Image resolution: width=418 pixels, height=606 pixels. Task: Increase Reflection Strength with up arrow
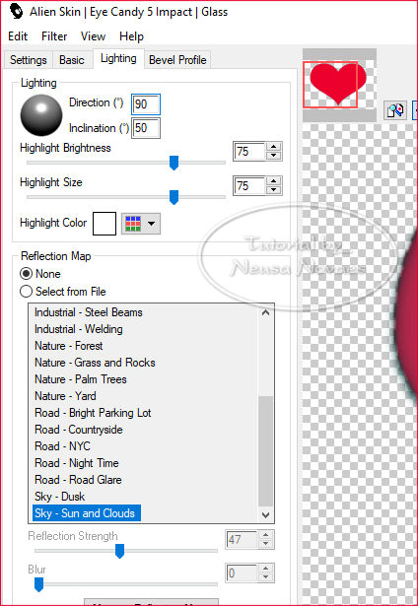(x=265, y=535)
